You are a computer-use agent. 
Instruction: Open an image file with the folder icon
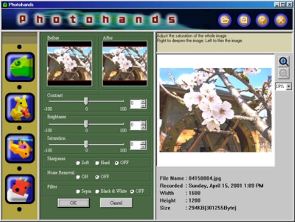click(x=225, y=20)
